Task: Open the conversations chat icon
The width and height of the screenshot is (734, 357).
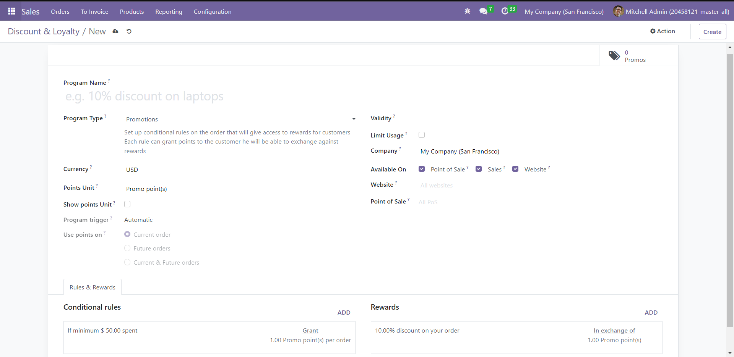Action: 483,11
